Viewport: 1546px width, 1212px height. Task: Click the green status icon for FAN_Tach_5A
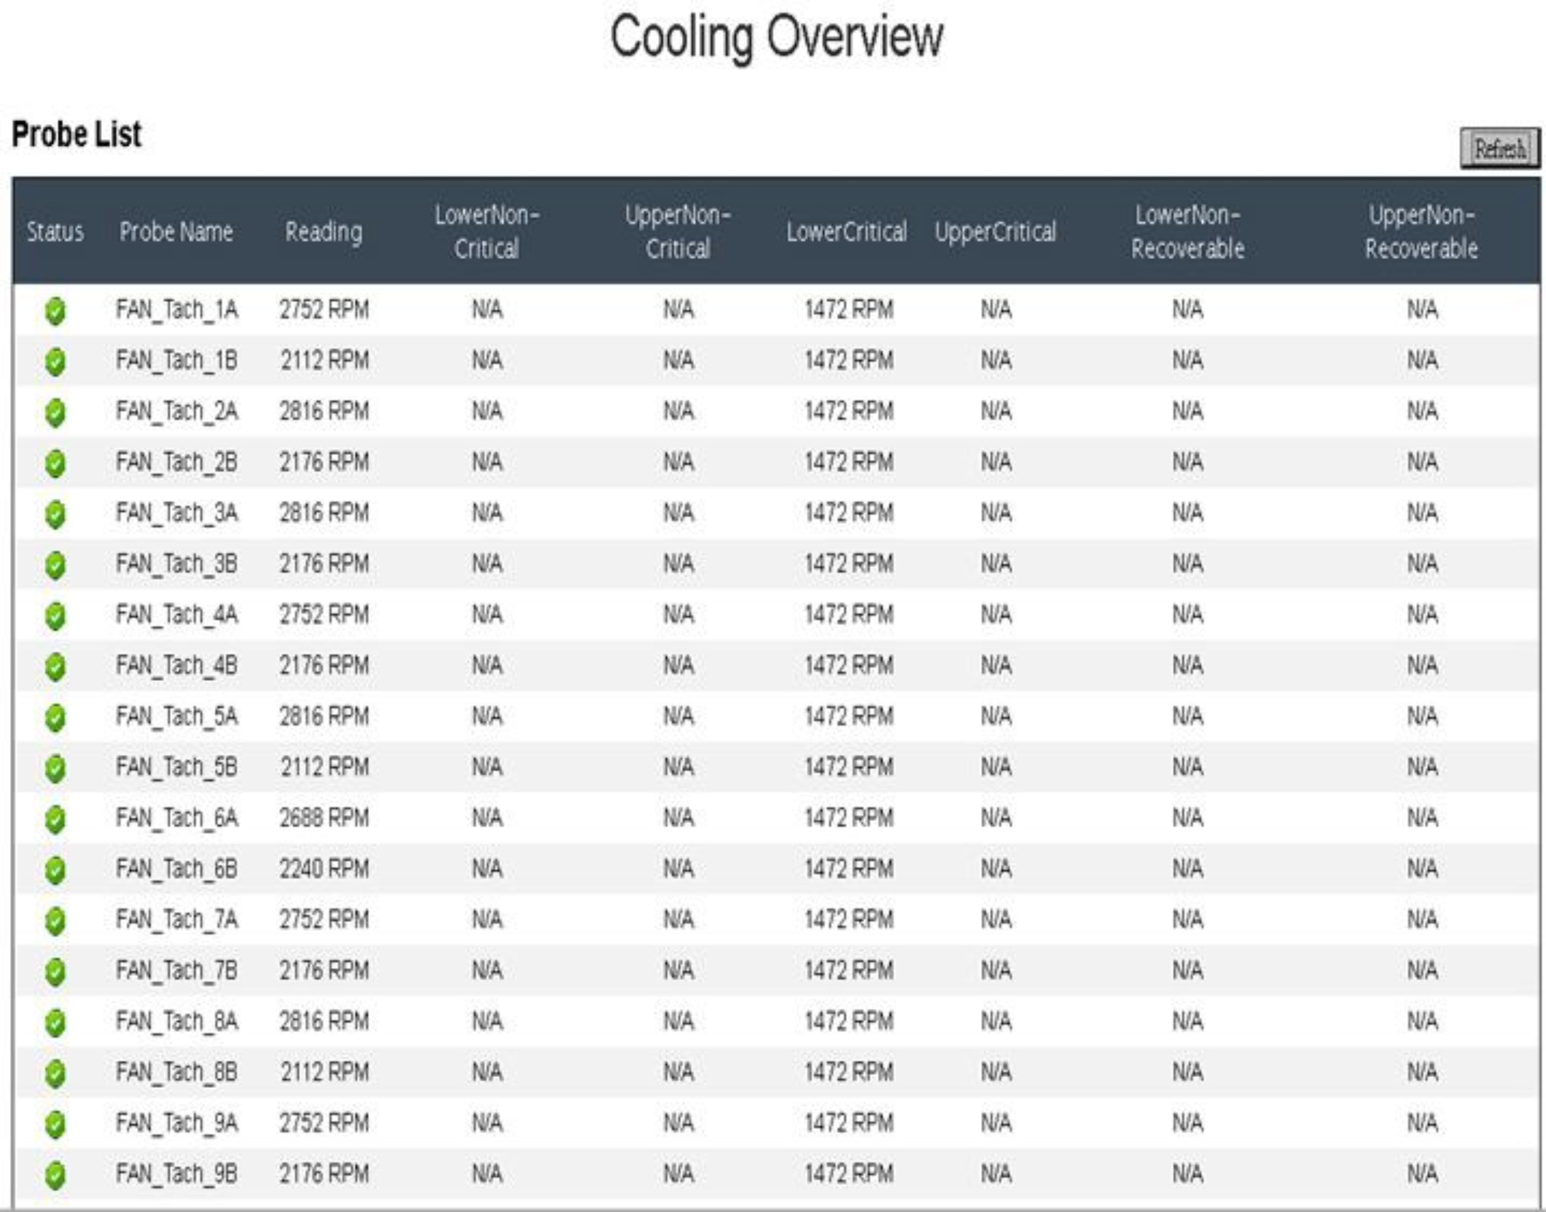[56, 717]
